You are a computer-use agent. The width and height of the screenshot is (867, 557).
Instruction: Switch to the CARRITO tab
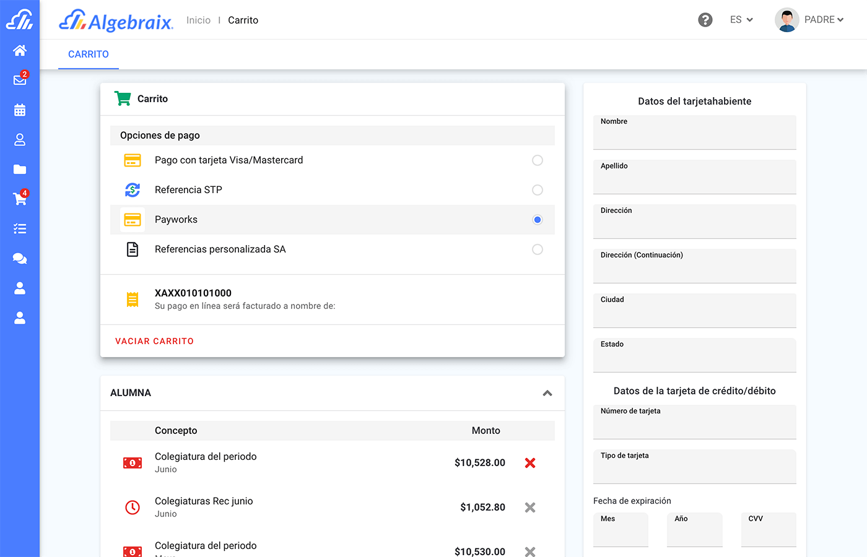coord(89,54)
